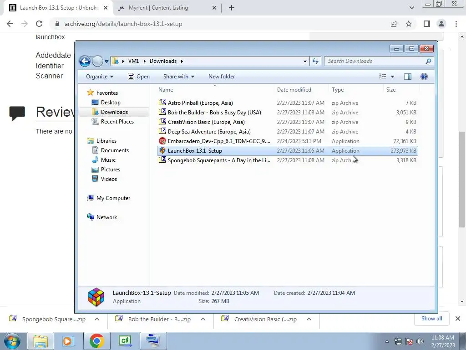Click the Explorer back arrow button
This screenshot has height=350, width=466.
click(85, 62)
